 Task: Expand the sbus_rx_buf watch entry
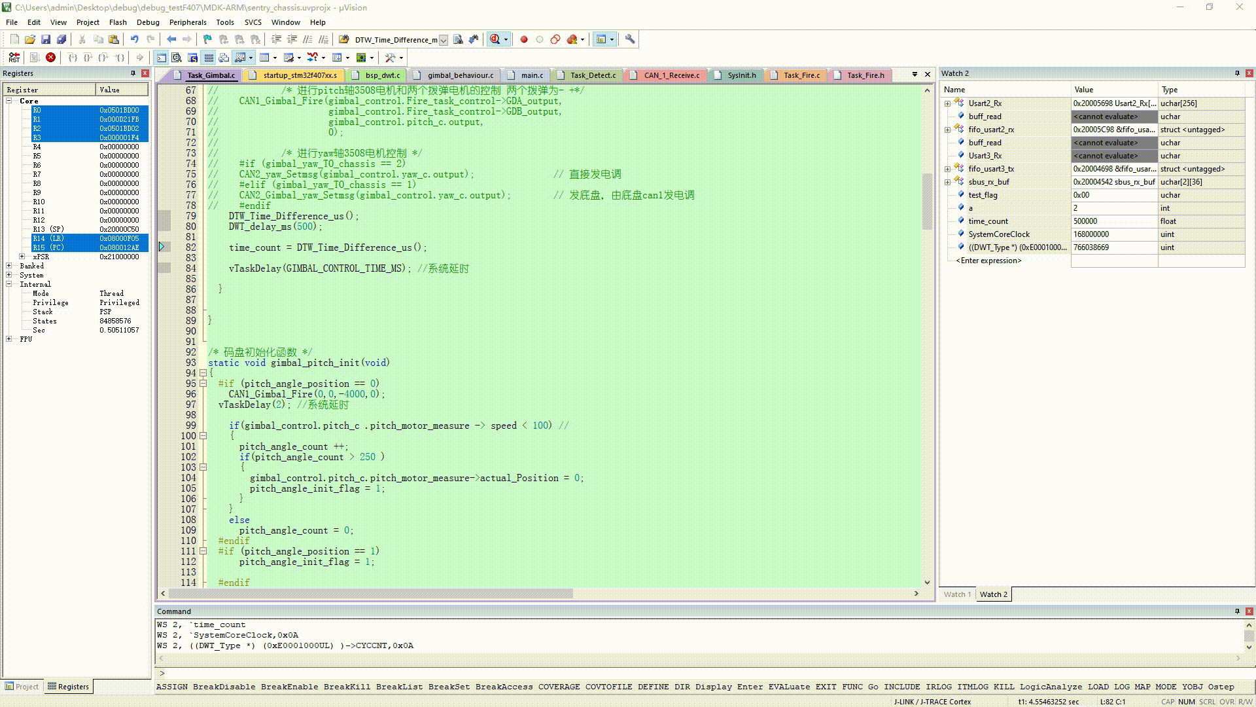[947, 182]
